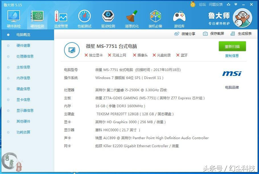Toggle the 摄像头 checkmark
The height and width of the screenshot is (174, 259).
coord(134,55)
